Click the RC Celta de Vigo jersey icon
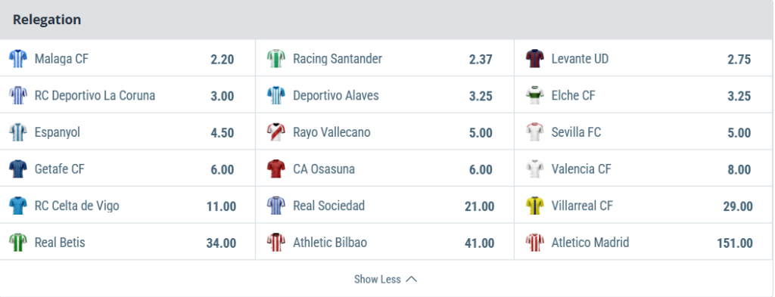Viewport: 775px width, 297px height. 18,206
